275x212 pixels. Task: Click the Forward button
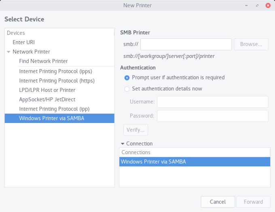coord(253,201)
